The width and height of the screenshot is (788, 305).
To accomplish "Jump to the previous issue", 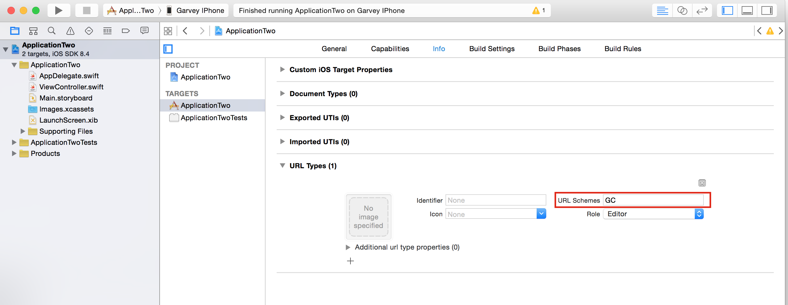I will click(759, 31).
